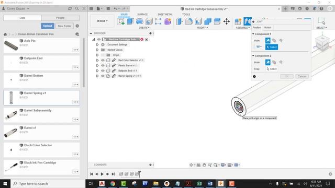The height and width of the screenshot is (188, 335).
Task: Switch to the People tab
Action: (x=60, y=18)
